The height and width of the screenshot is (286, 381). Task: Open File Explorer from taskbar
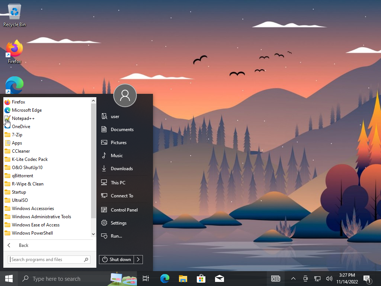tap(183, 279)
